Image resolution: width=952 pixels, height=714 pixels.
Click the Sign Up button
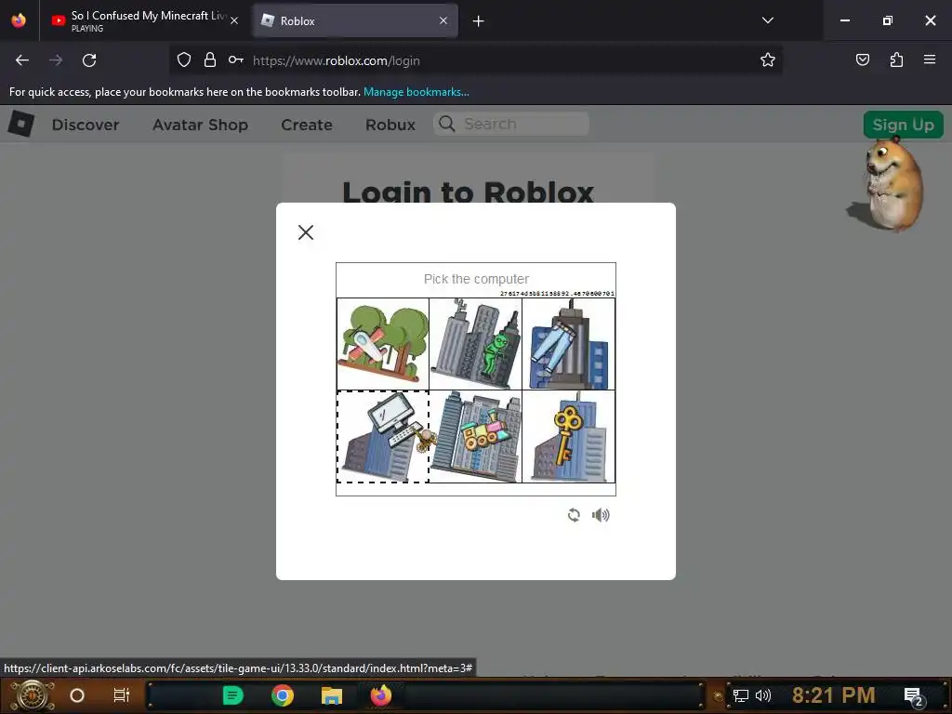pos(903,125)
